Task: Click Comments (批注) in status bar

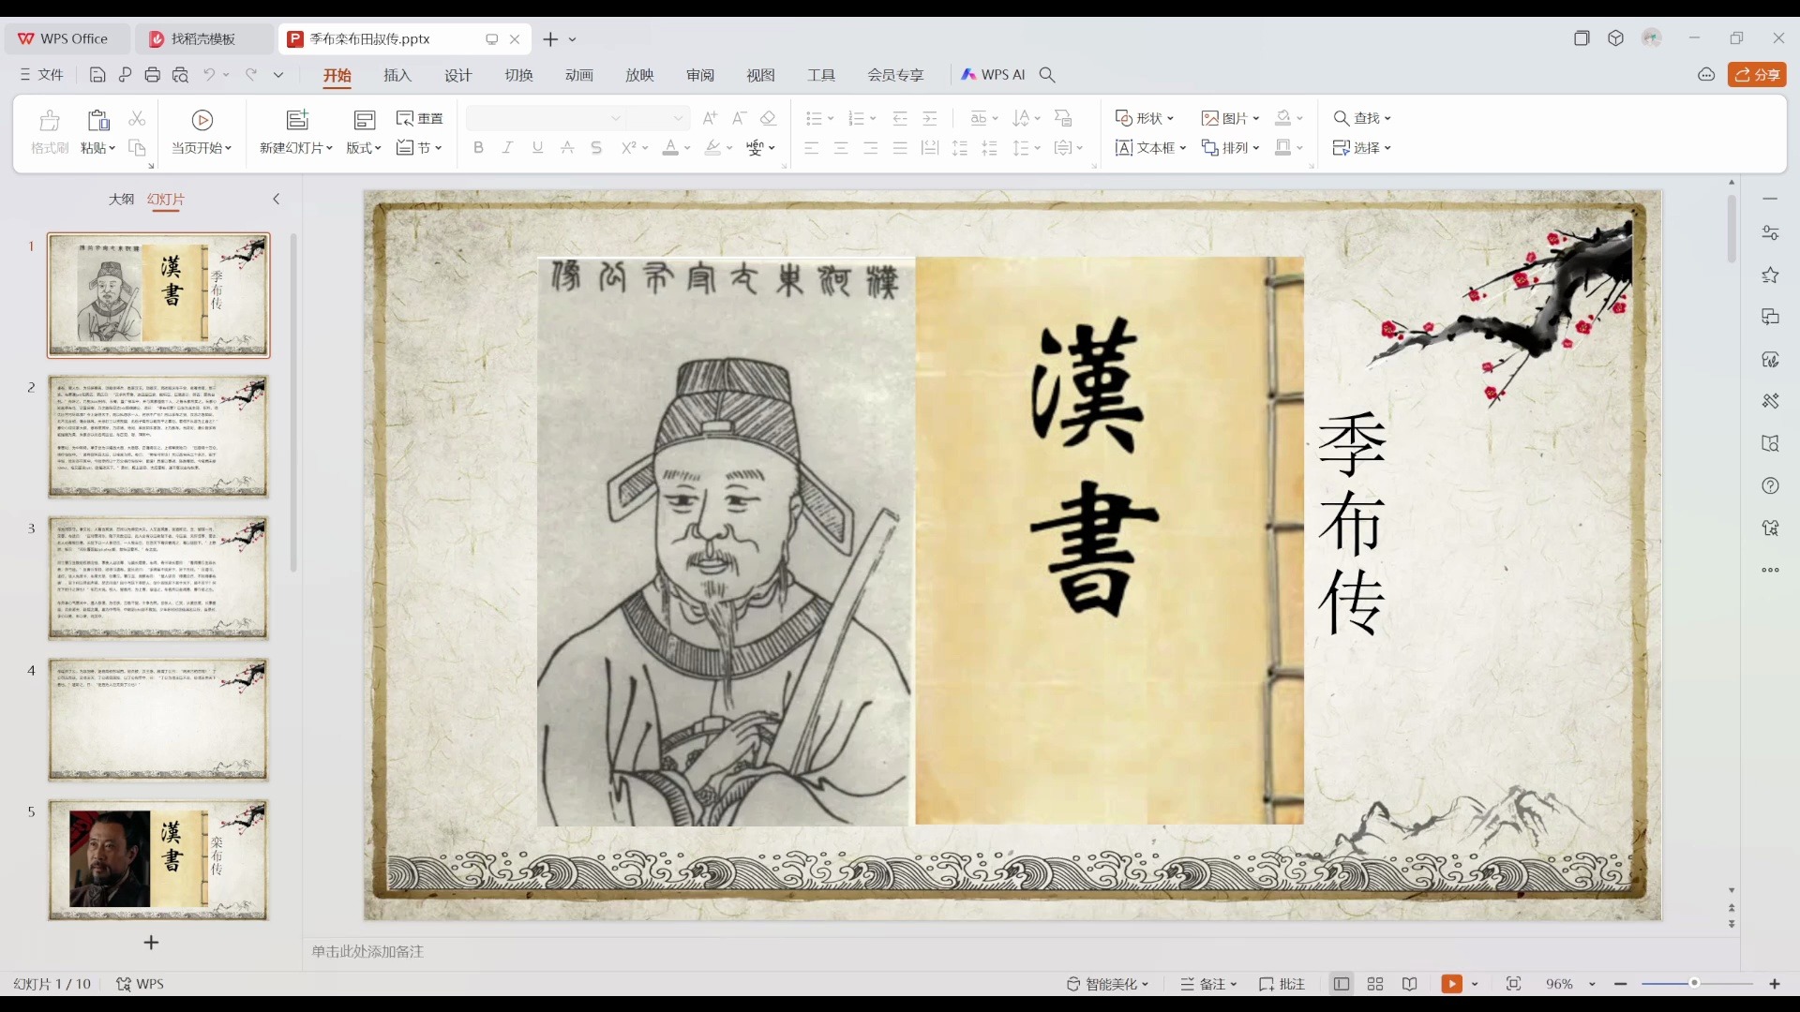Action: click(1282, 984)
